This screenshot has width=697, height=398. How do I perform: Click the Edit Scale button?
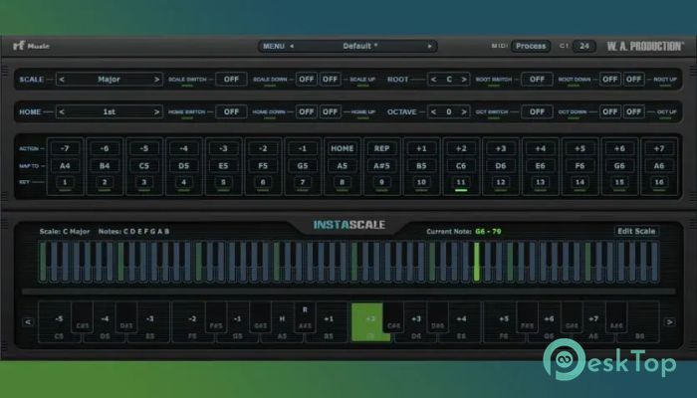pyautogui.click(x=635, y=231)
